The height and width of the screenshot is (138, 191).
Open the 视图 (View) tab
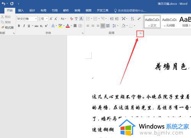click(x=89, y=10)
